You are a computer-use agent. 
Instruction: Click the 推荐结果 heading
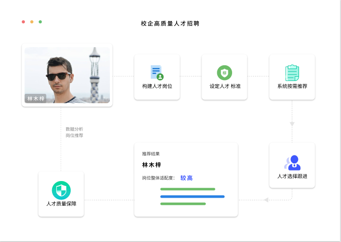tap(151, 154)
